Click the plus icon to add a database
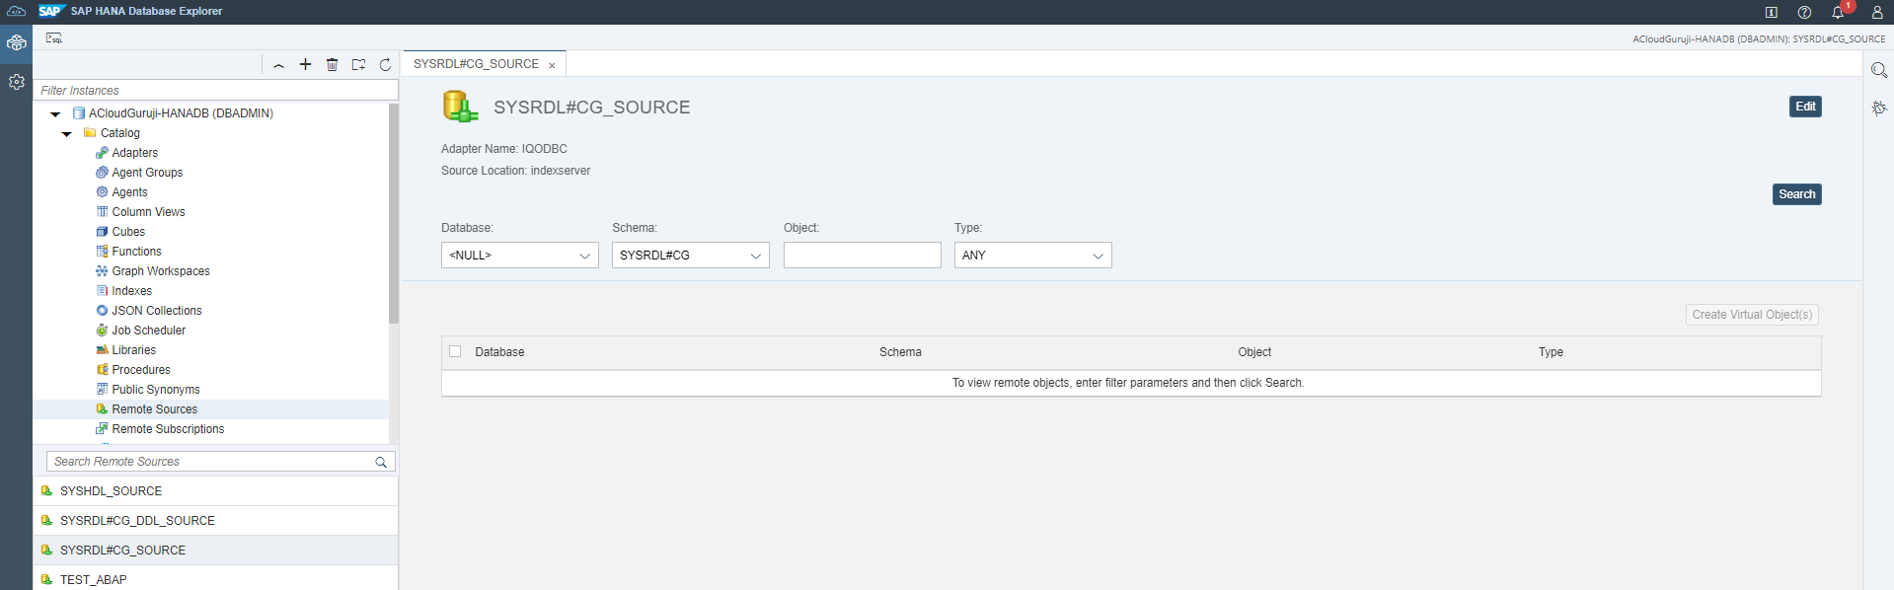Viewport: 1894px width, 590px height. click(306, 64)
